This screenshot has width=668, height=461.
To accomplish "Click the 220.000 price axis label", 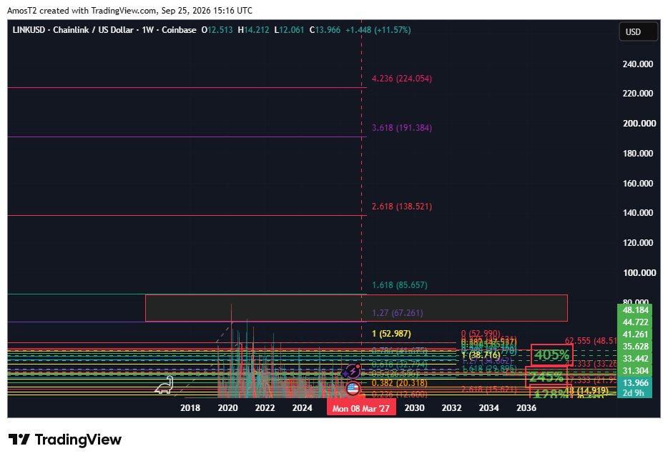I will click(638, 93).
